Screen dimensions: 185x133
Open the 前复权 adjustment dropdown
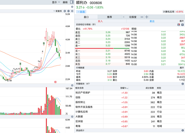click(x=58, y=11)
